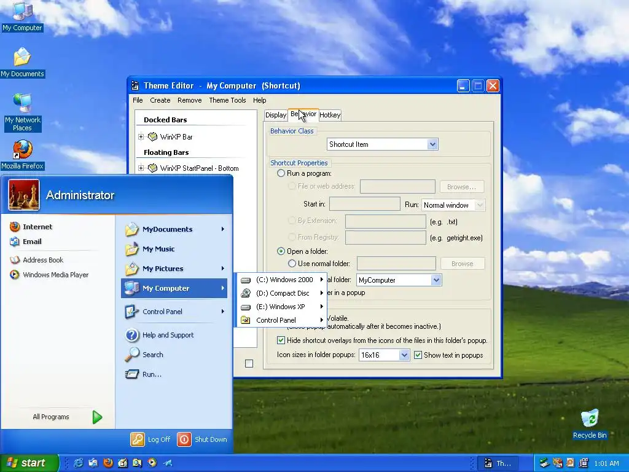Select the Open a folder radio button

pyautogui.click(x=281, y=251)
